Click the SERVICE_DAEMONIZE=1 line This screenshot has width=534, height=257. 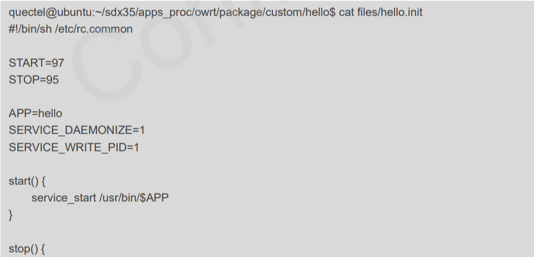pyautogui.click(x=77, y=130)
